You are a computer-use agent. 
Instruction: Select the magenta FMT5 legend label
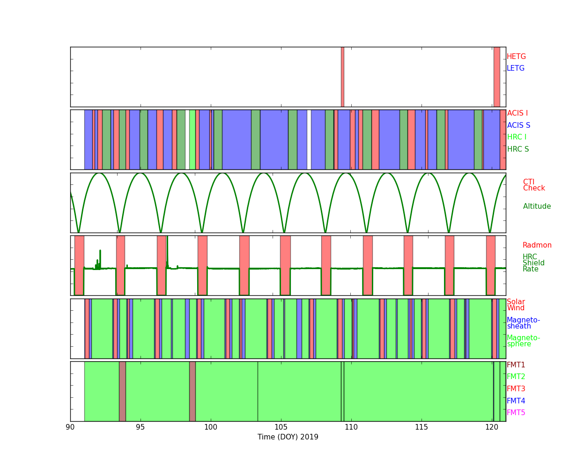[x=516, y=413]
